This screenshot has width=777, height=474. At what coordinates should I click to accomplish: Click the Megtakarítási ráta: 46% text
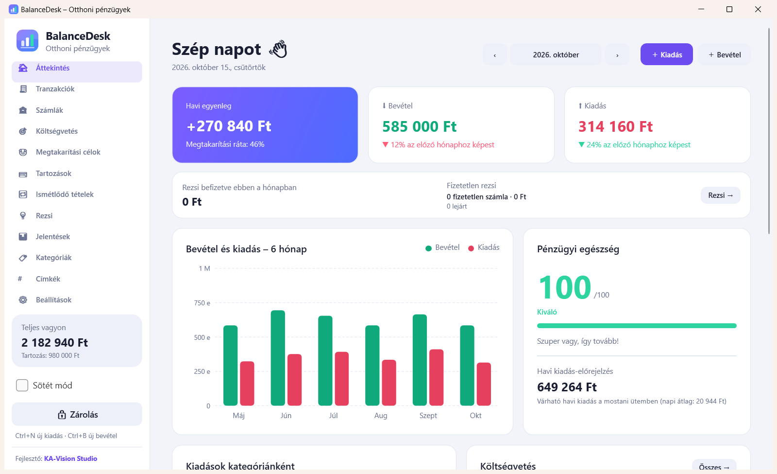225,144
